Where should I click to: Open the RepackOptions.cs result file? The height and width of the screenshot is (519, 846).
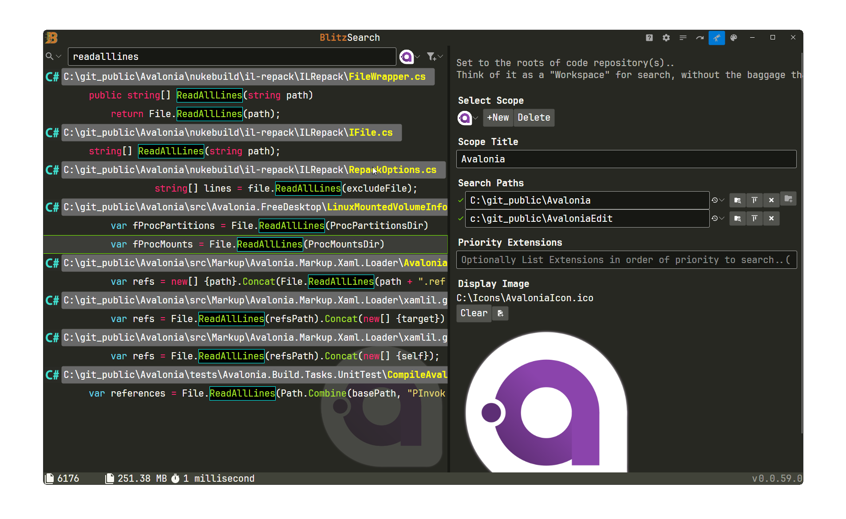click(x=253, y=170)
